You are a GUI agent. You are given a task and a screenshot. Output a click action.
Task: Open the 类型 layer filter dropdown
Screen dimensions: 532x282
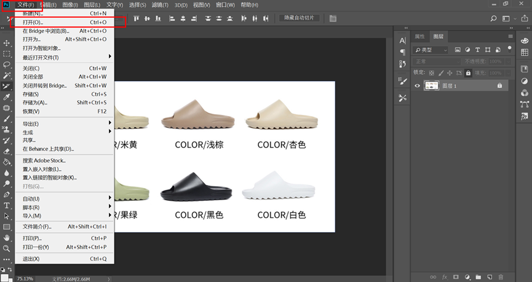point(432,50)
